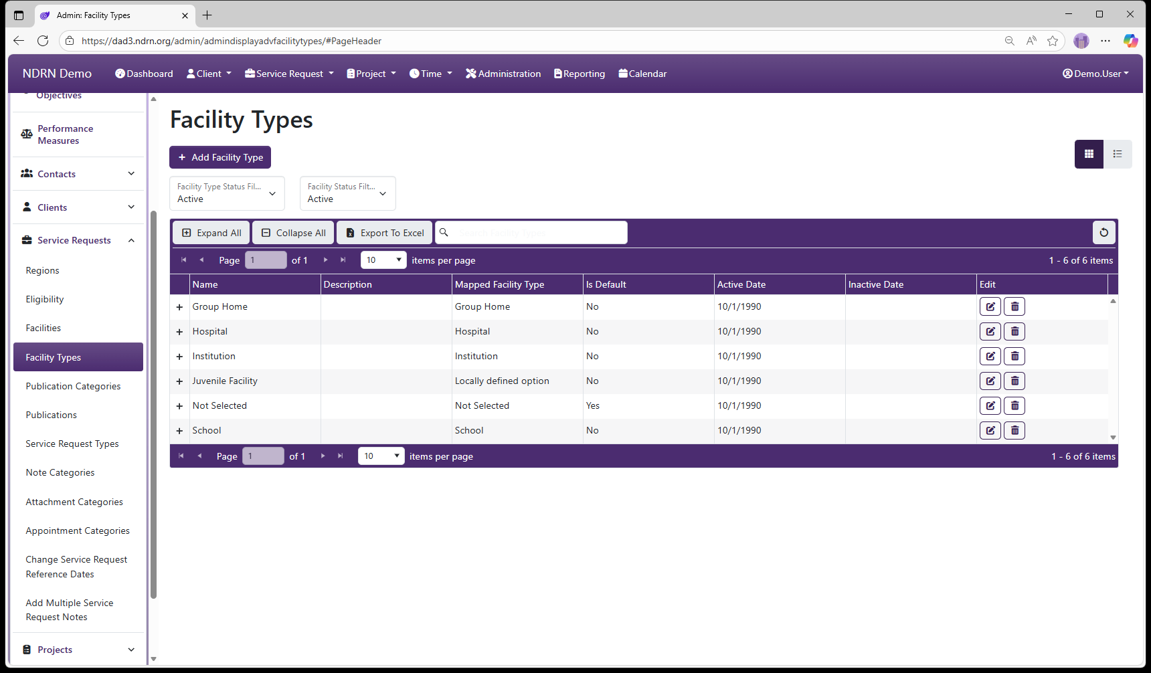Expand the Institution row

(x=179, y=357)
